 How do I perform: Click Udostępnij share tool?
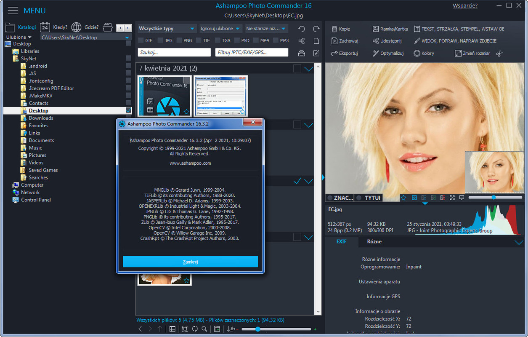click(387, 41)
